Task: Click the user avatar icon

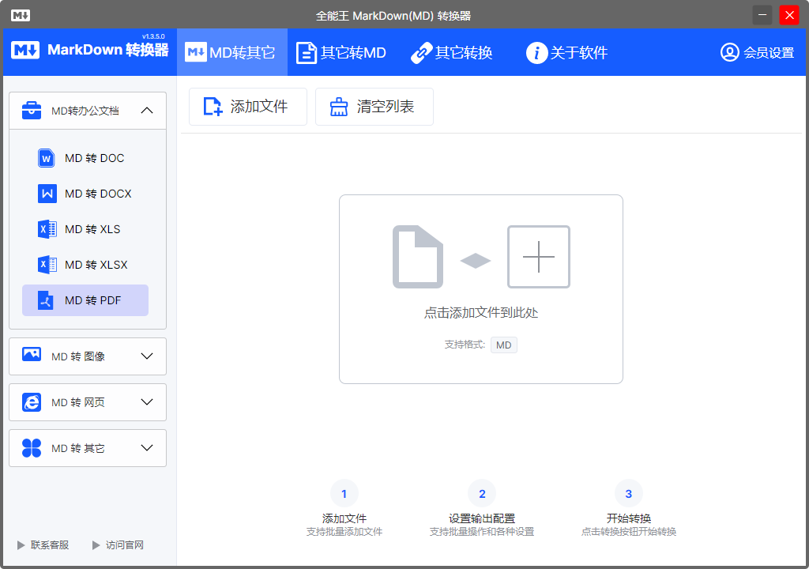Action: pyautogui.click(x=729, y=52)
